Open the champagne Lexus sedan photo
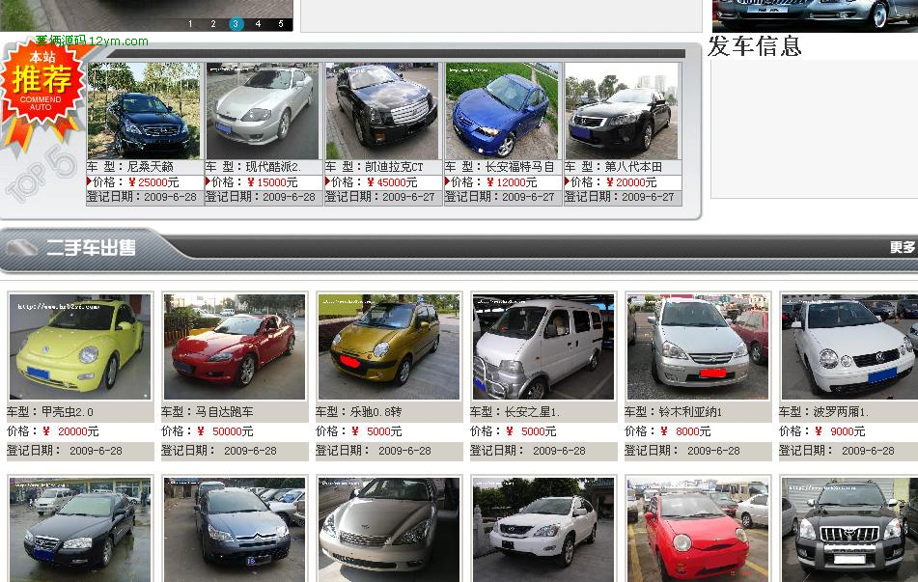This screenshot has width=918, height=582. [x=389, y=530]
